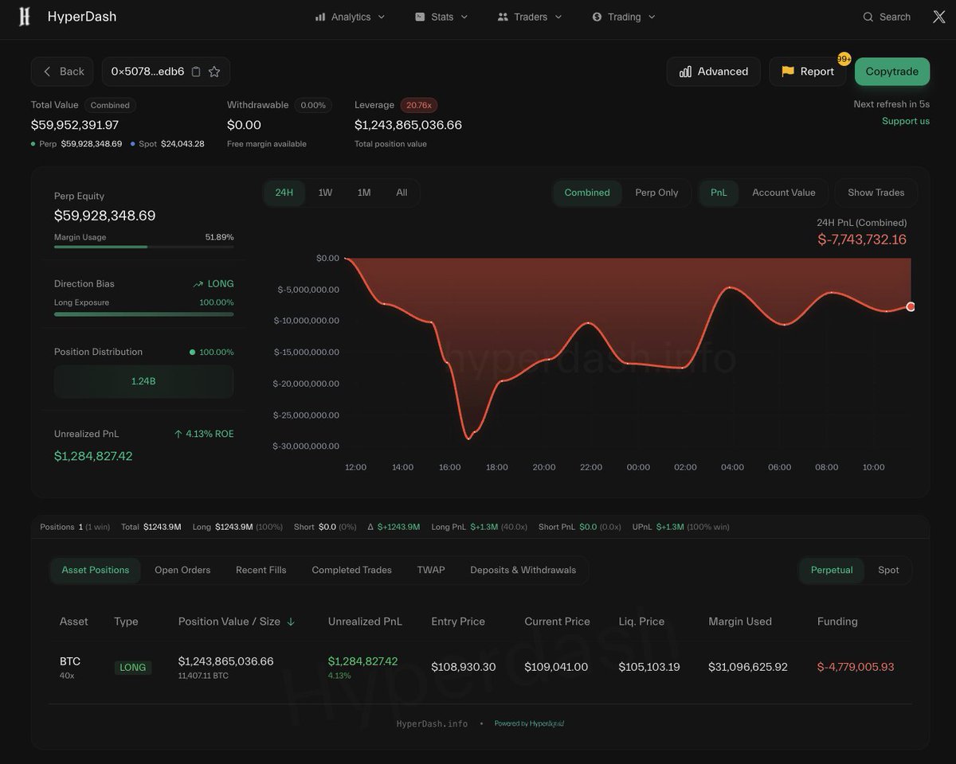Viewport: 956px width, 764px height.
Task: Open the Support us link
Action: 906,121
